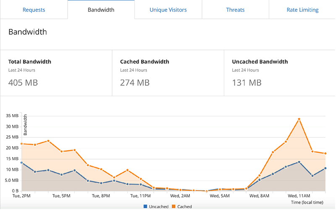The image size is (336, 210).
Task: Click the Cached data point at Tue, 5PM
Action: [62, 151]
